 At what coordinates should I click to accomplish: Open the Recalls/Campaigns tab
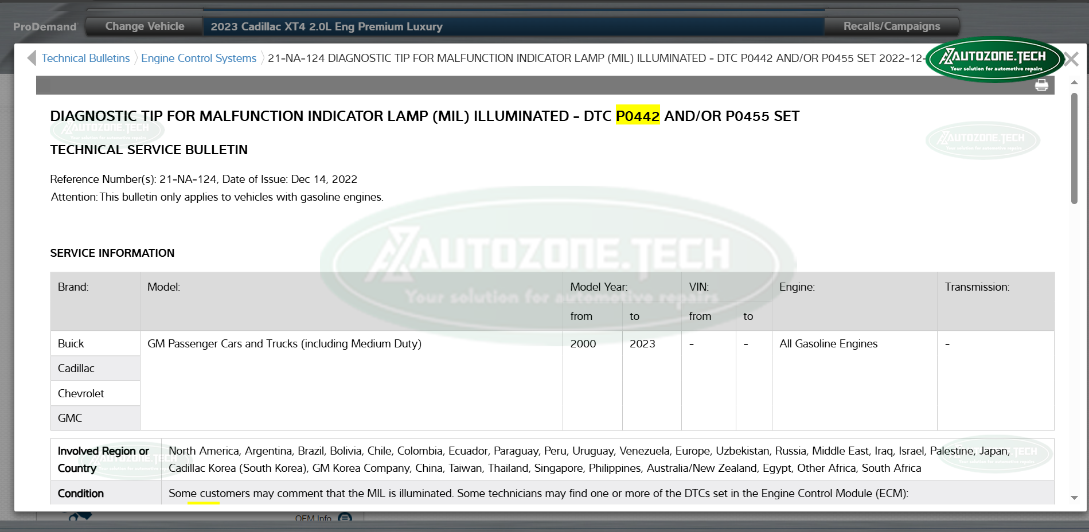tap(891, 26)
